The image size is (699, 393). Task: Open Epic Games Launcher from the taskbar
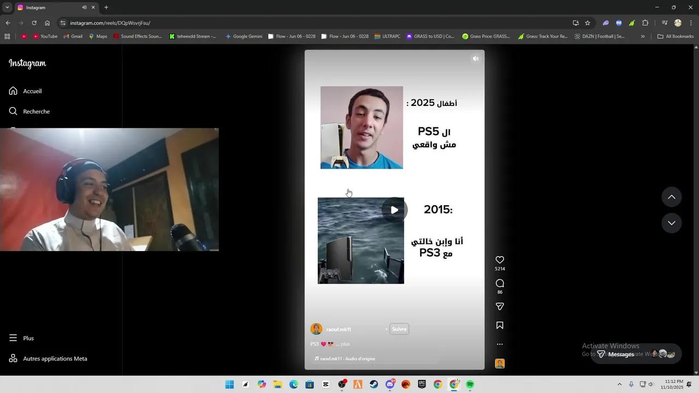coord(422,384)
